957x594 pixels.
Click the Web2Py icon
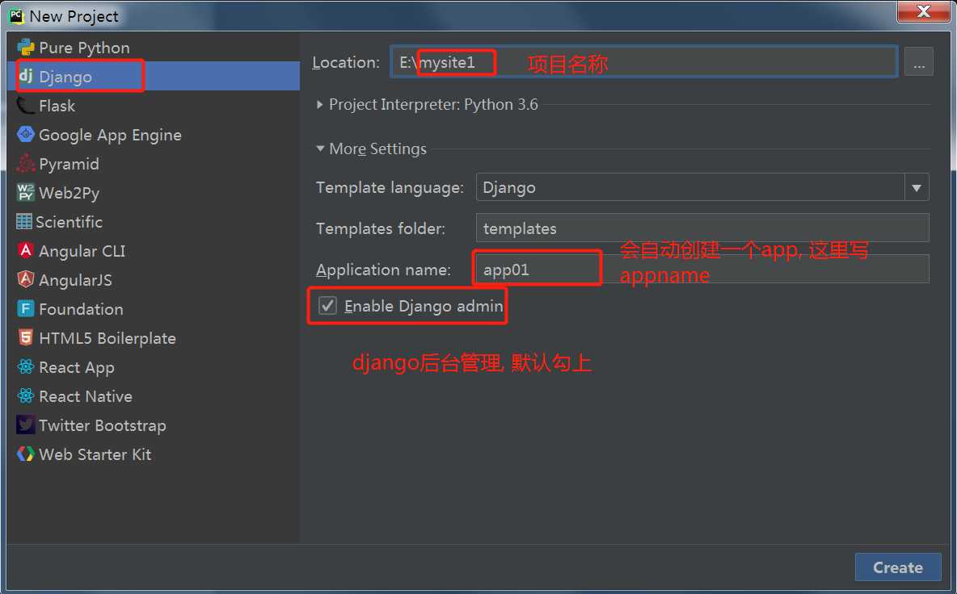click(26, 193)
